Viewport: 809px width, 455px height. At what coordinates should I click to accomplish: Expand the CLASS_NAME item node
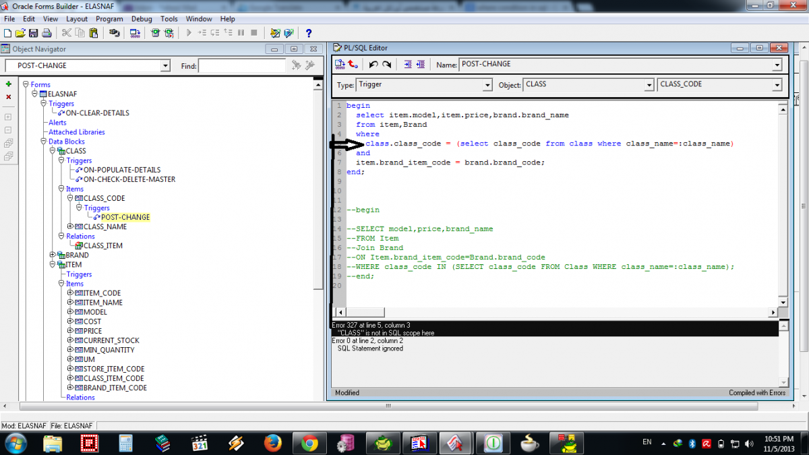70,226
